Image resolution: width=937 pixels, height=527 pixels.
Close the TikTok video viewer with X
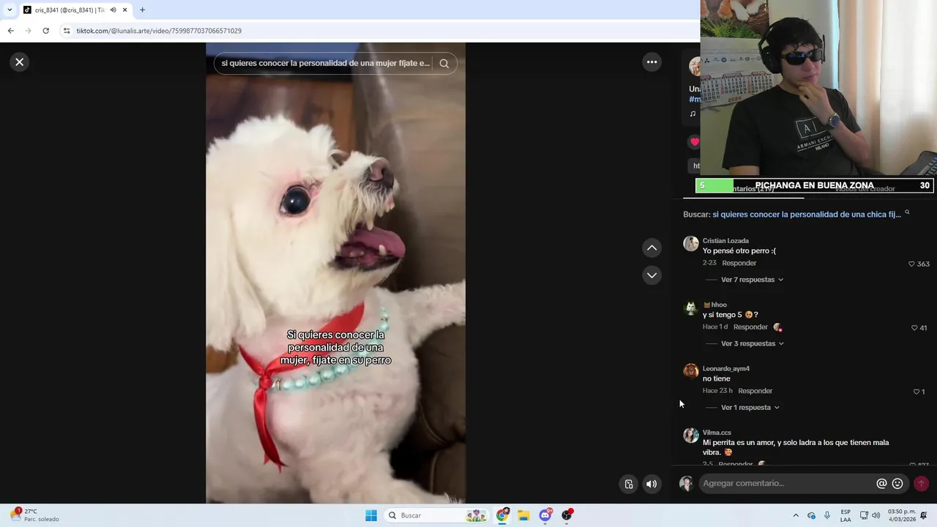coord(20,62)
